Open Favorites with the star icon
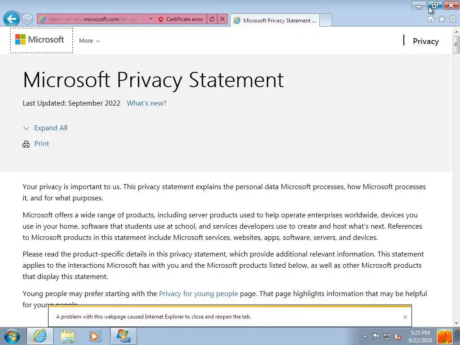Viewport: 460px width, 345px height. (x=442, y=19)
